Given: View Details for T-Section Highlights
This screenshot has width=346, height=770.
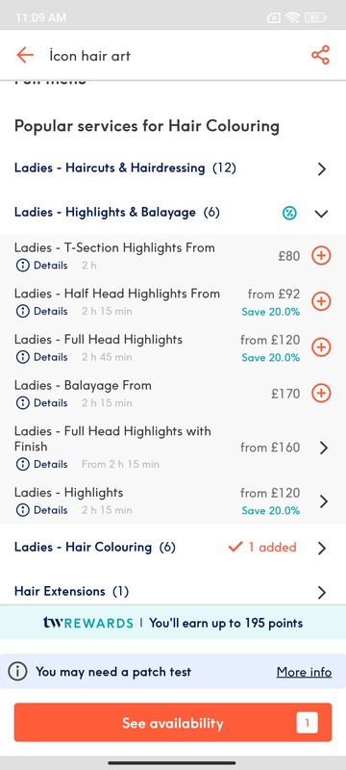Looking at the screenshot, I should pos(41,266).
